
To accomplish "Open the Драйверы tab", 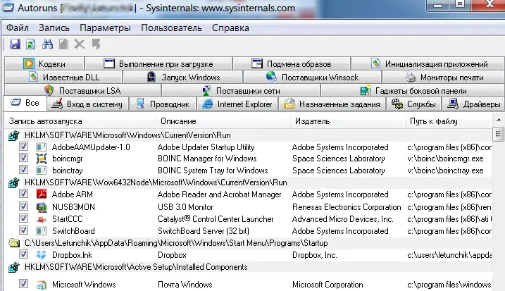I will tap(474, 104).
